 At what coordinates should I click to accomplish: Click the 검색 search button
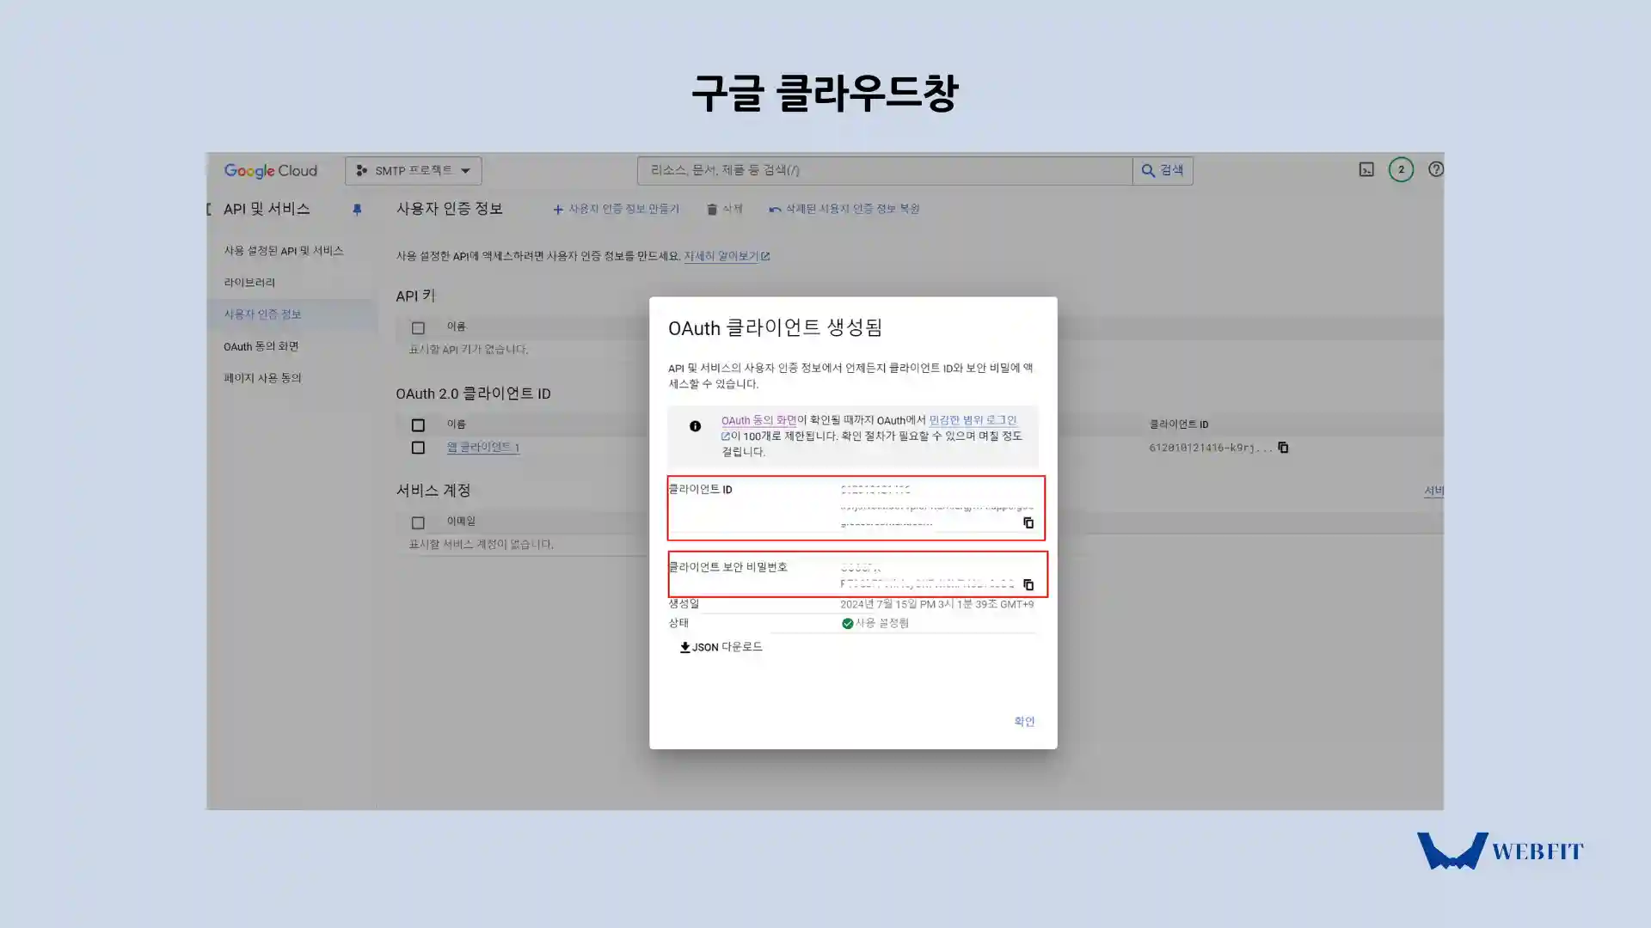[1162, 171]
